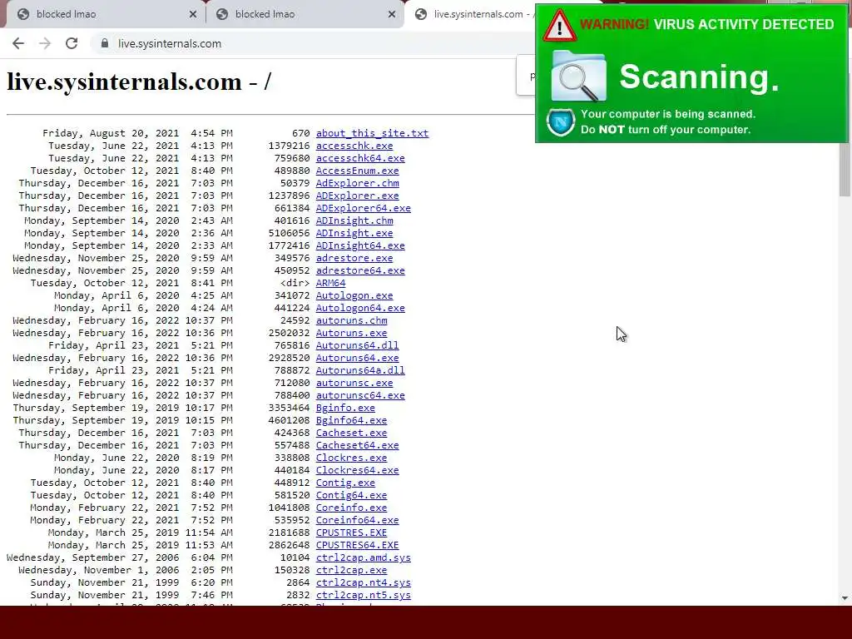Click the Clockres.exe link
852x639 pixels.
coord(352,458)
